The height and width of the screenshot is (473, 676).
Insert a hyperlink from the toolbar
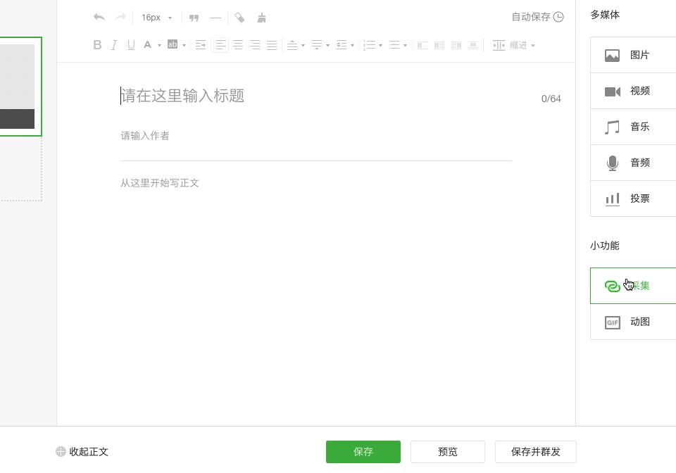pos(239,18)
